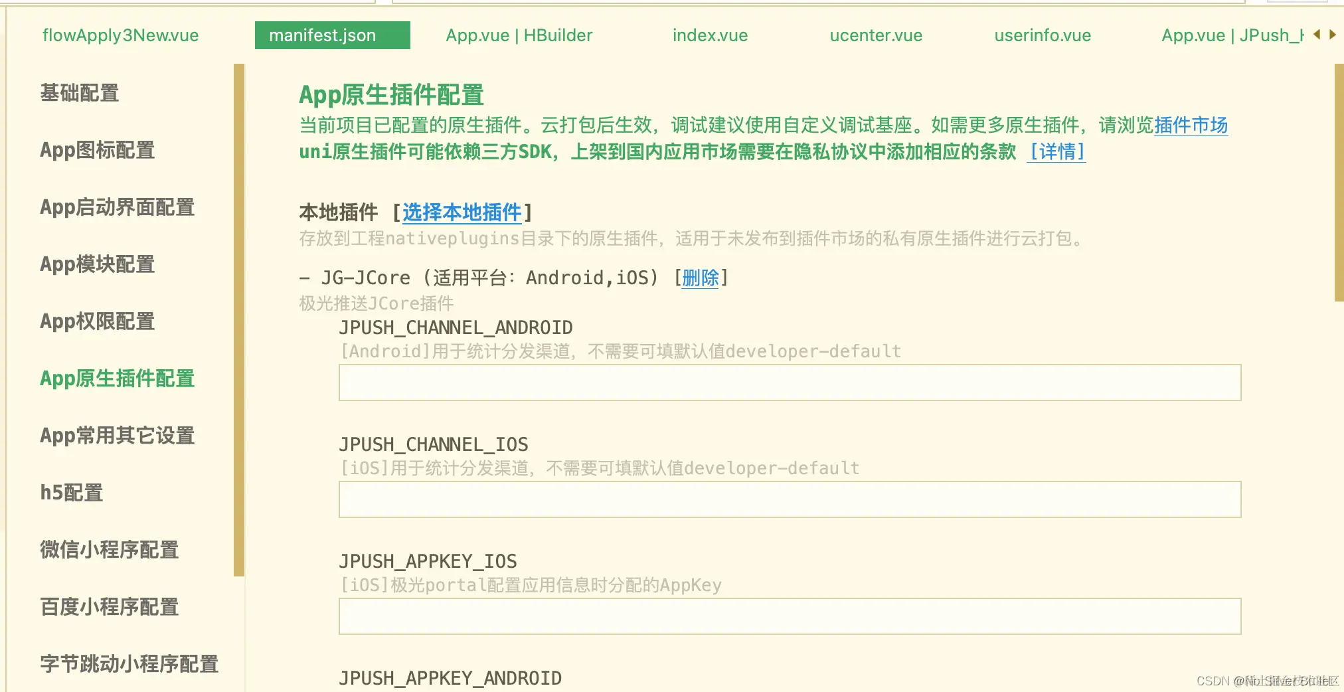Open the App图标配置 section
Viewport: 1344px width, 692px height.
tap(98, 150)
